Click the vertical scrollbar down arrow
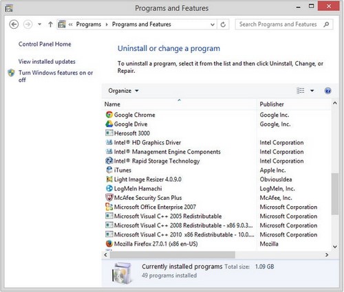344x292 pixels. click(335, 247)
